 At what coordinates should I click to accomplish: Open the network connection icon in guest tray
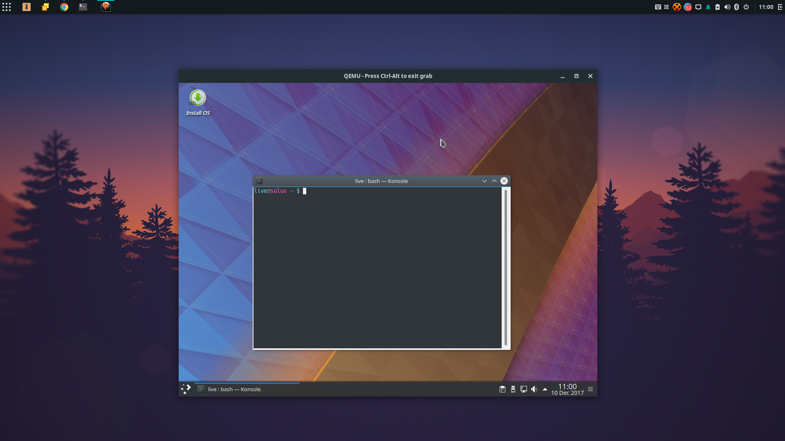(x=524, y=389)
